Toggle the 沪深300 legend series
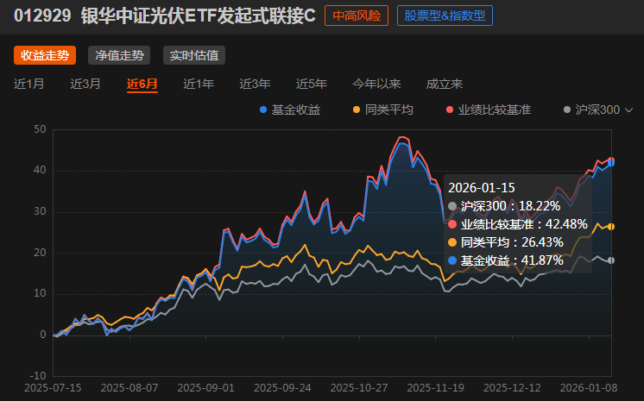Screen dimensions: 644x401 point(592,110)
